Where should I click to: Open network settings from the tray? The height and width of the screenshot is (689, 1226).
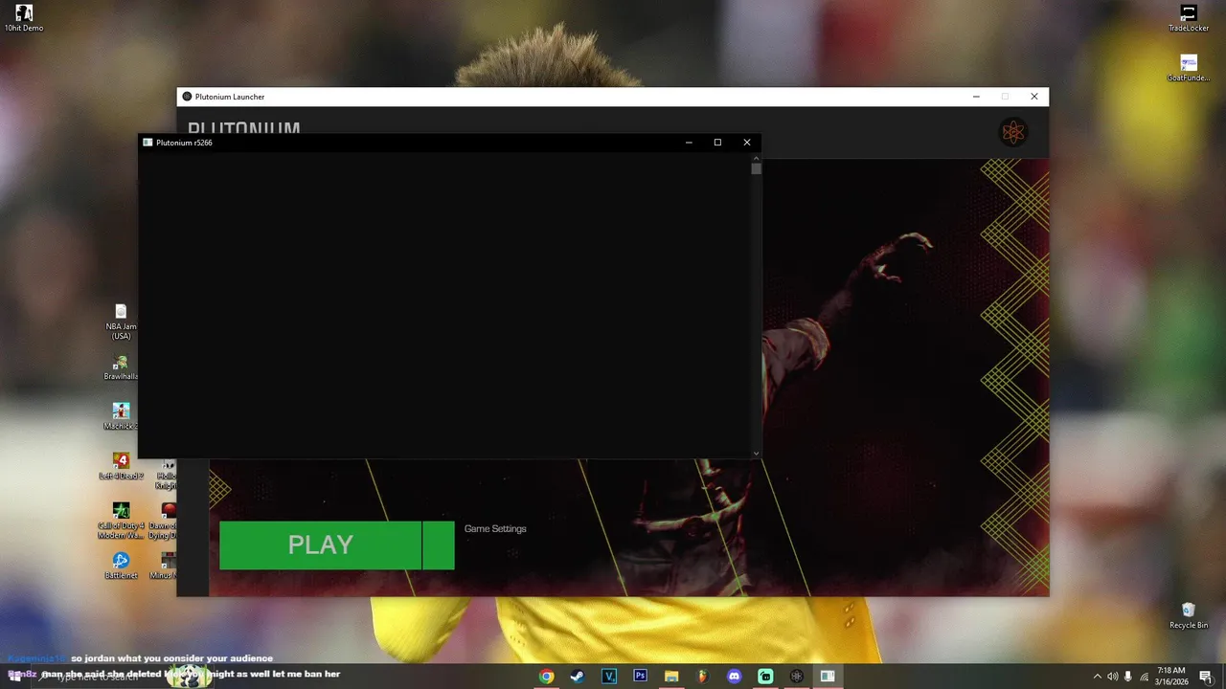(x=1144, y=677)
